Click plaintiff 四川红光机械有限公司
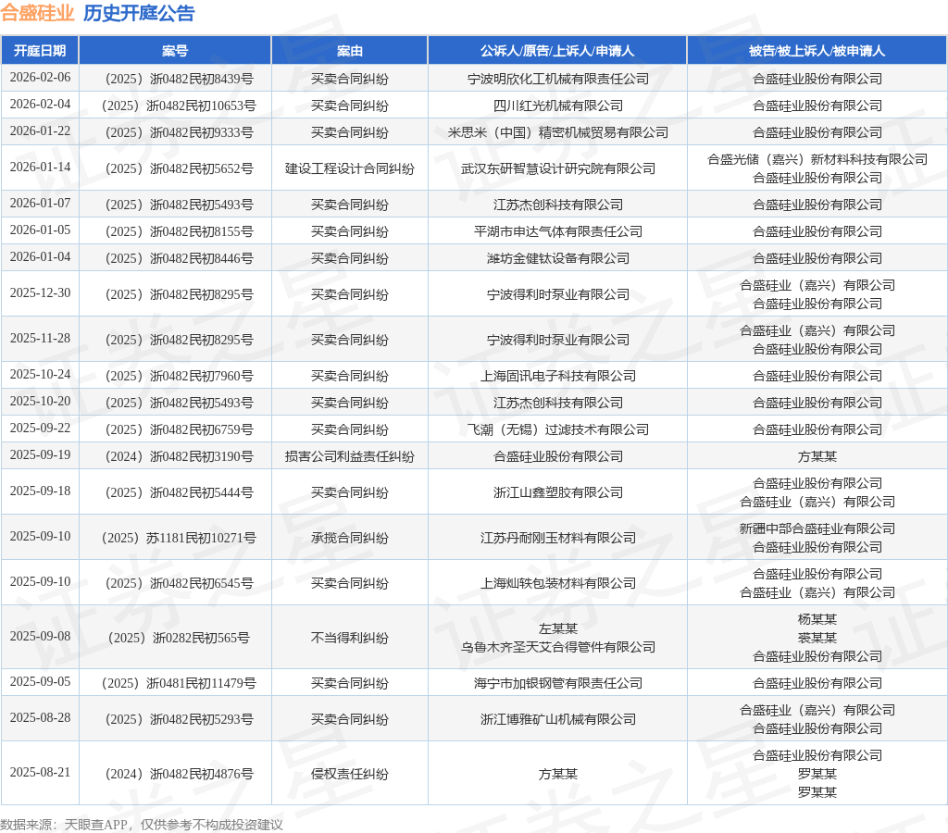Viewport: 948px width, 833px height. 558,106
